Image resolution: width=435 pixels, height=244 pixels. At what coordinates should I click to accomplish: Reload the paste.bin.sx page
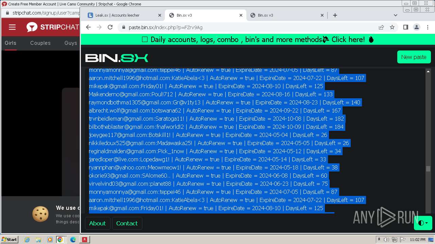[110, 27]
